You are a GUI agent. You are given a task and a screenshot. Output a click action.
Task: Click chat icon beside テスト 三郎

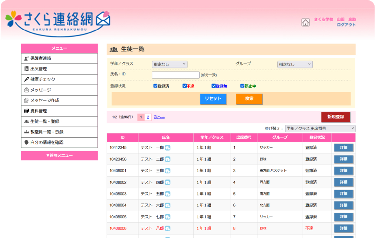(x=168, y=171)
